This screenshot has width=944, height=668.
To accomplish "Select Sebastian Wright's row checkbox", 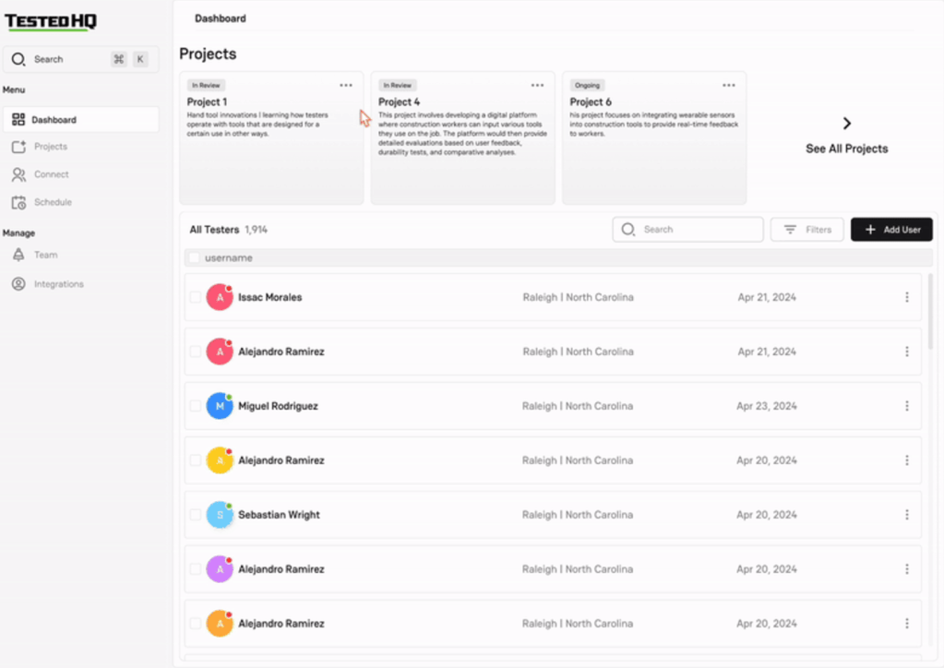I will pyautogui.click(x=195, y=515).
